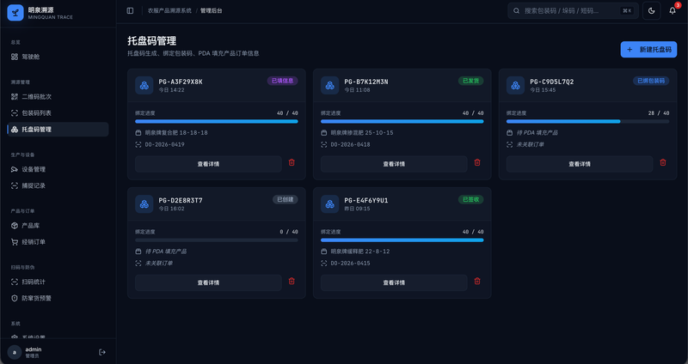Image resolution: width=688 pixels, height=364 pixels.
Task: Click the 已创建 status badge
Action: click(286, 199)
